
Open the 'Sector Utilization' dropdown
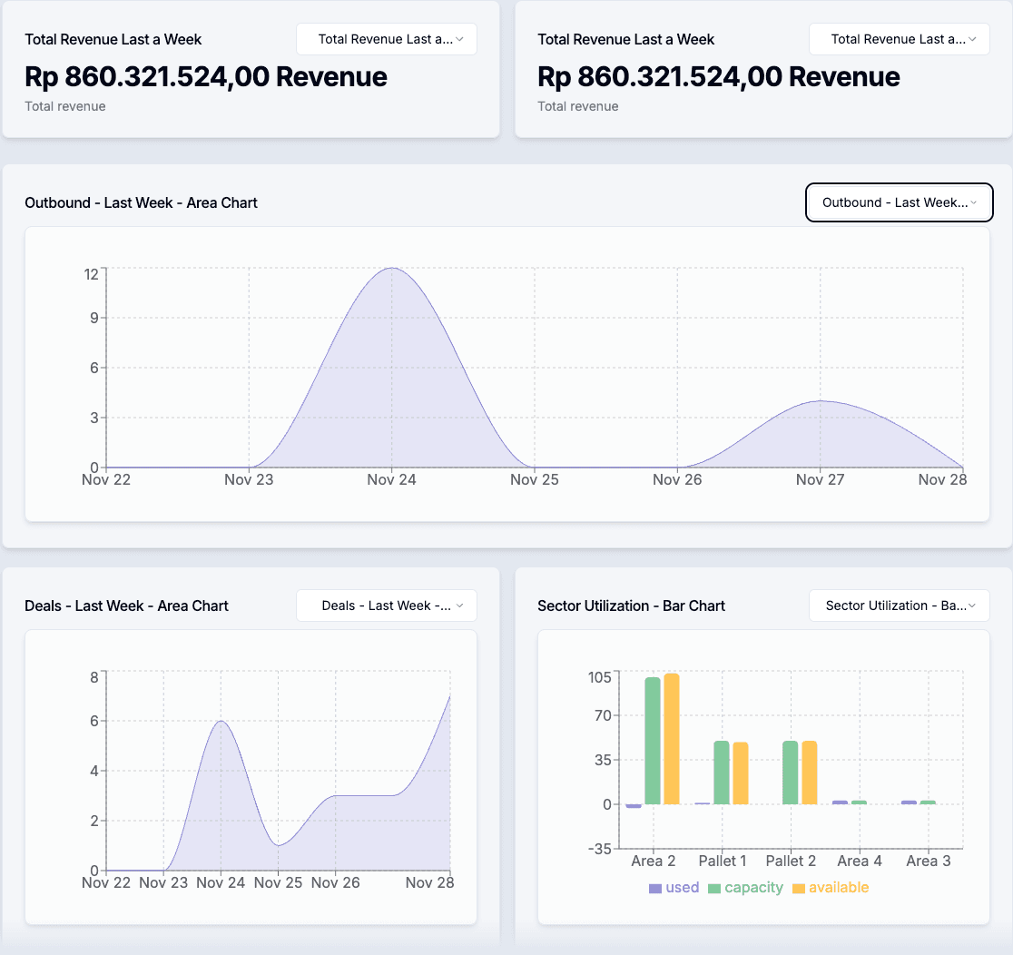pyautogui.click(x=899, y=605)
